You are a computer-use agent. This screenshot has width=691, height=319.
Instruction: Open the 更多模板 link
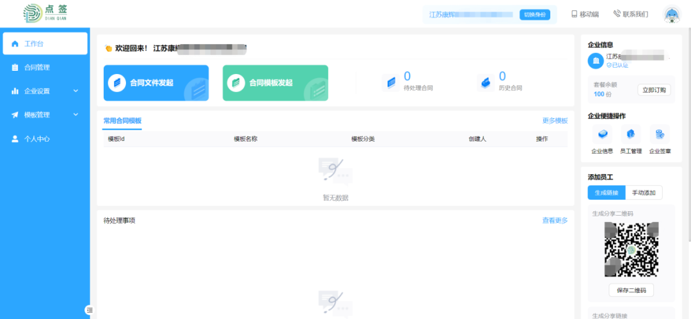pos(555,121)
